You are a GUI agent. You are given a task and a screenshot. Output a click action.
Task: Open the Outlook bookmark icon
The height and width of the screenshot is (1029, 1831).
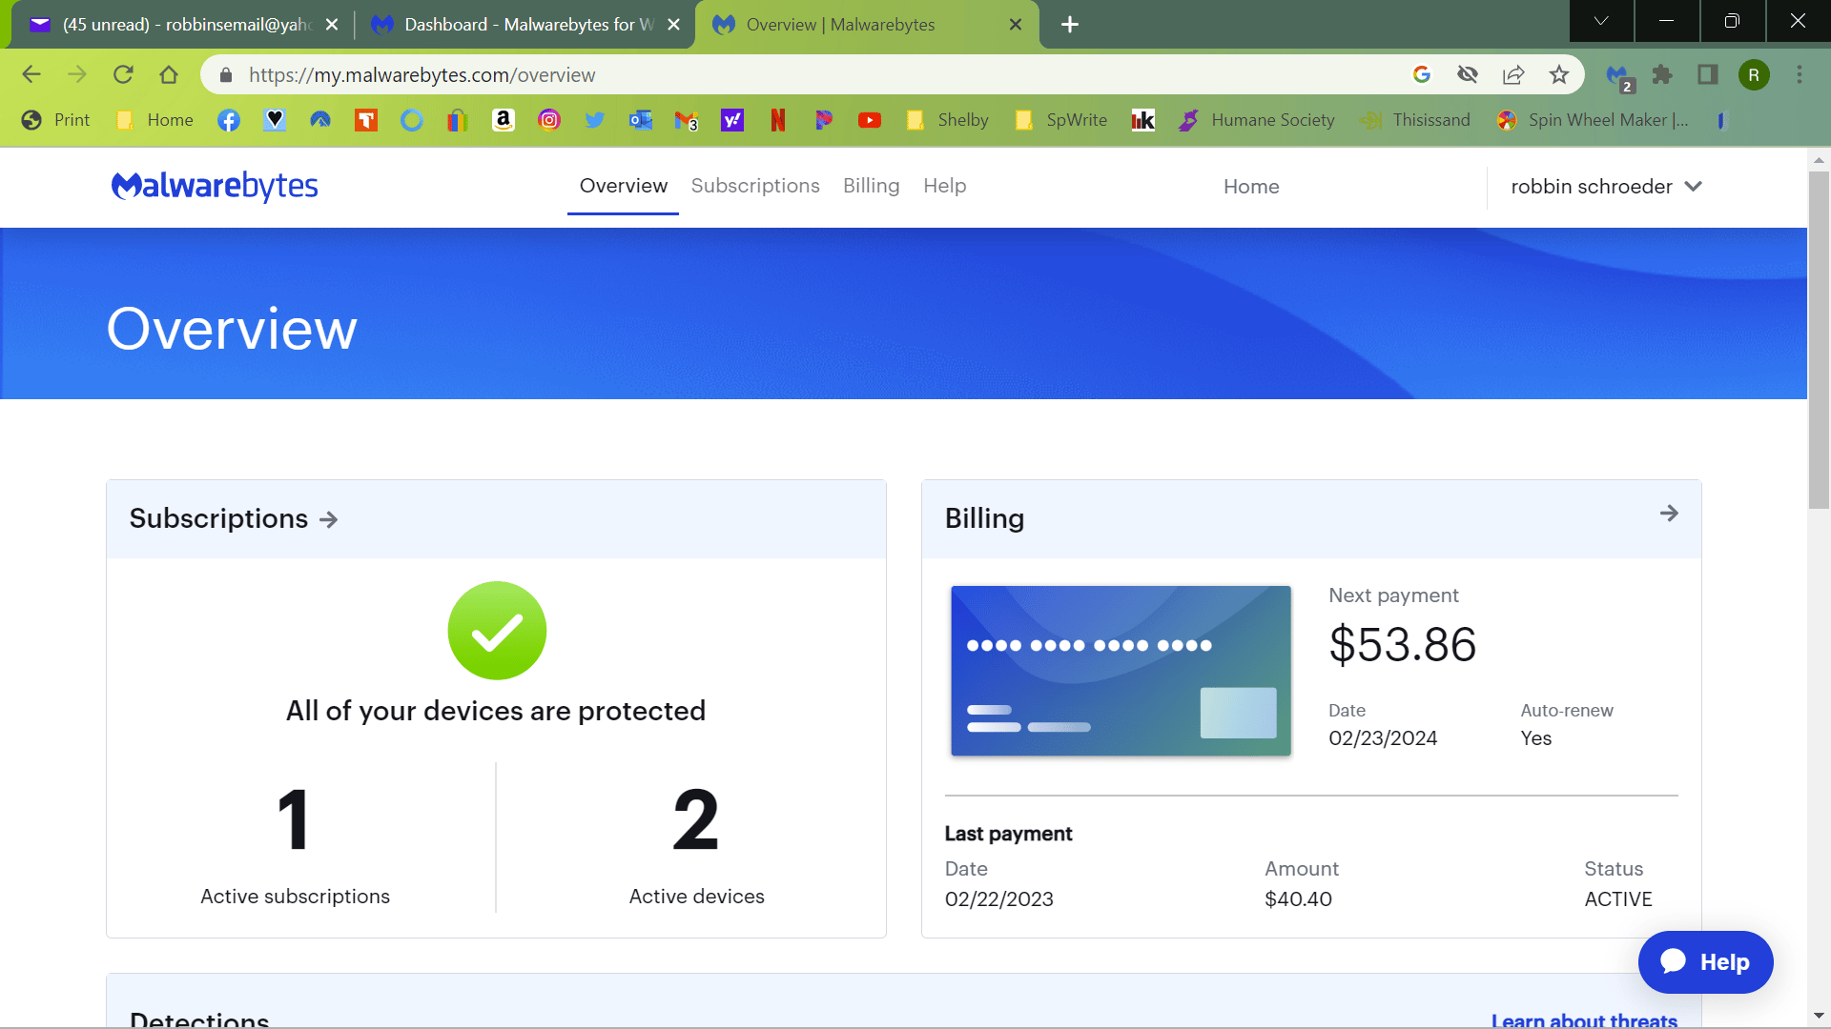[641, 120]
